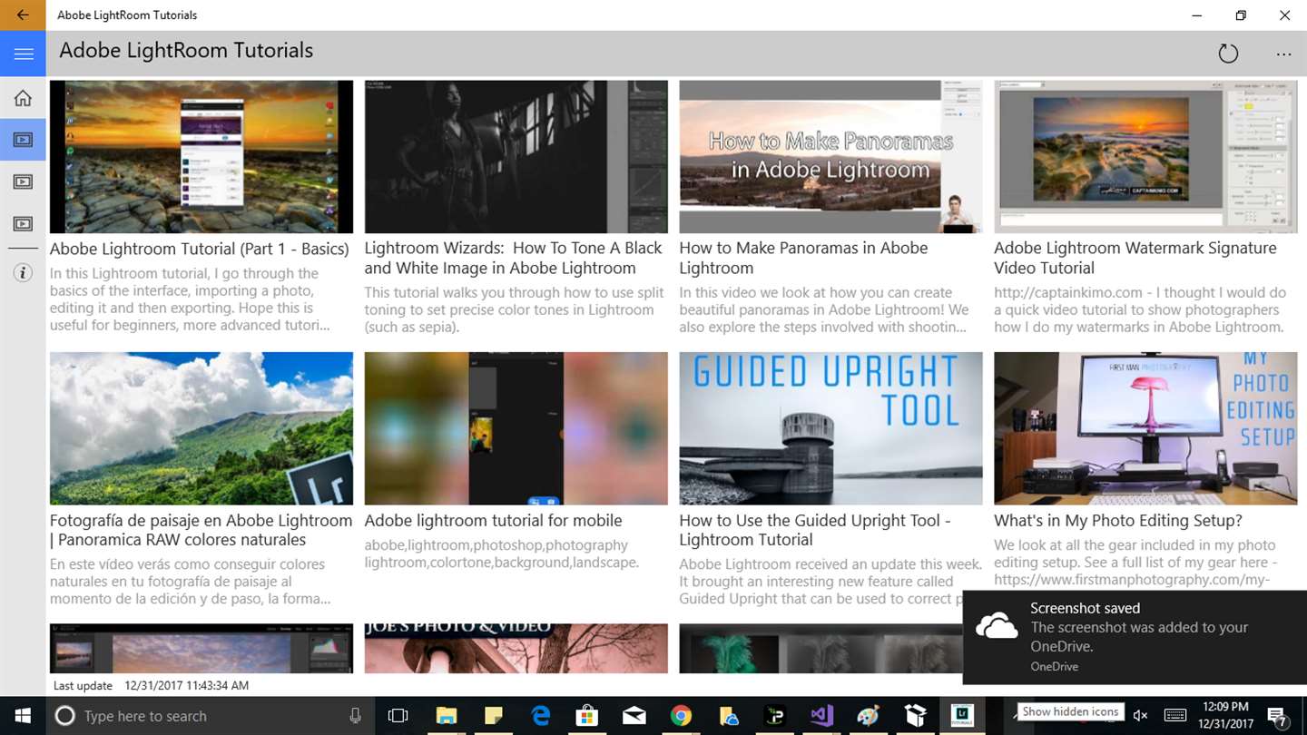The width and height of the screenshot is (1307, 735).
Task: Play the How to Make Panoramas thumbnail
Action: (x=830, y=157)
